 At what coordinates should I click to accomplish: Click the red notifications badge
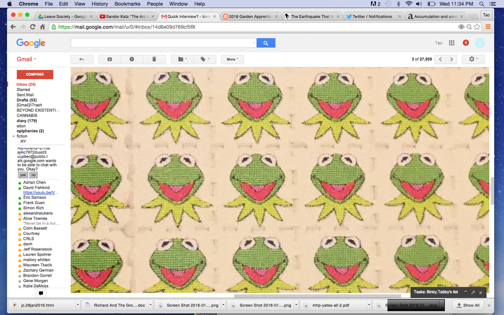[x=466, y=43]
